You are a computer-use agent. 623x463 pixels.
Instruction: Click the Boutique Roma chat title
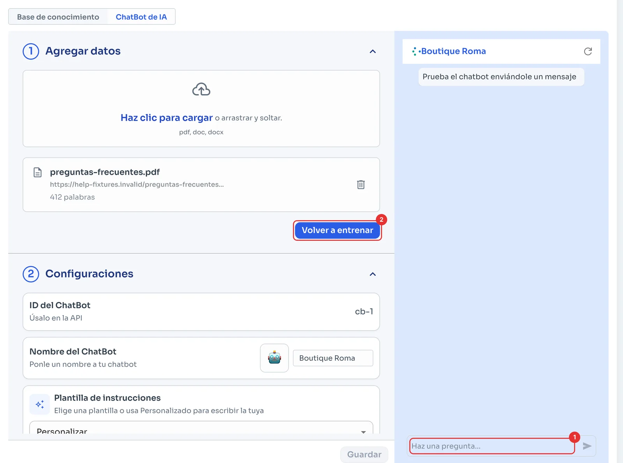tap(453, 51)
